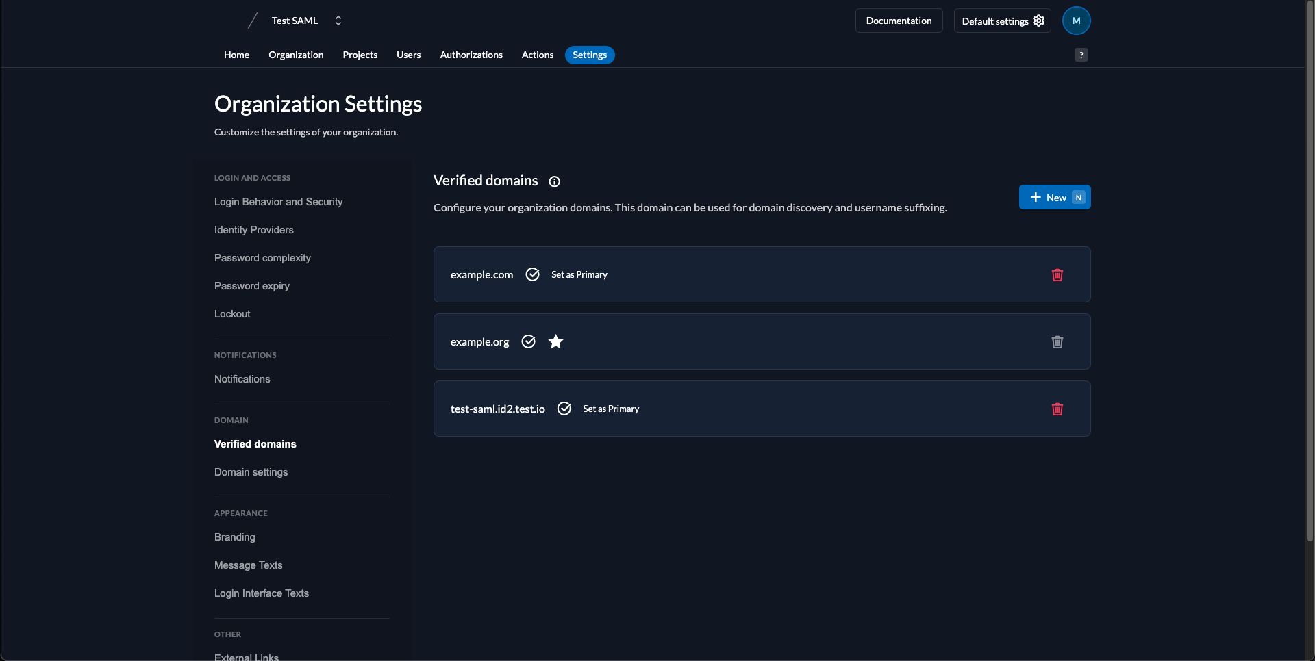Click the example.org trash icon

pyautogui.click(x=1057, y=342)
